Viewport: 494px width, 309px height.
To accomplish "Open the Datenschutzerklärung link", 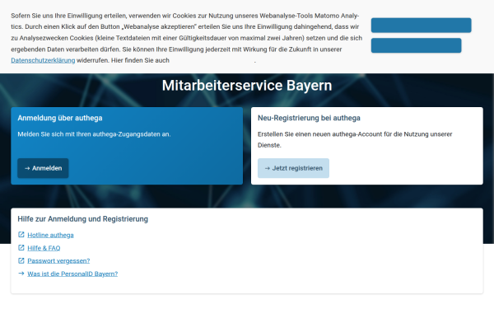I will pyautogui.click(x=43, y=60).
